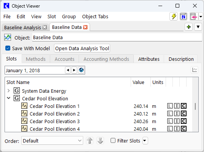Image resolution: width=204 pixels, height=152 pixels.
Task: Open the Slot menu
Action: (52, 16)
